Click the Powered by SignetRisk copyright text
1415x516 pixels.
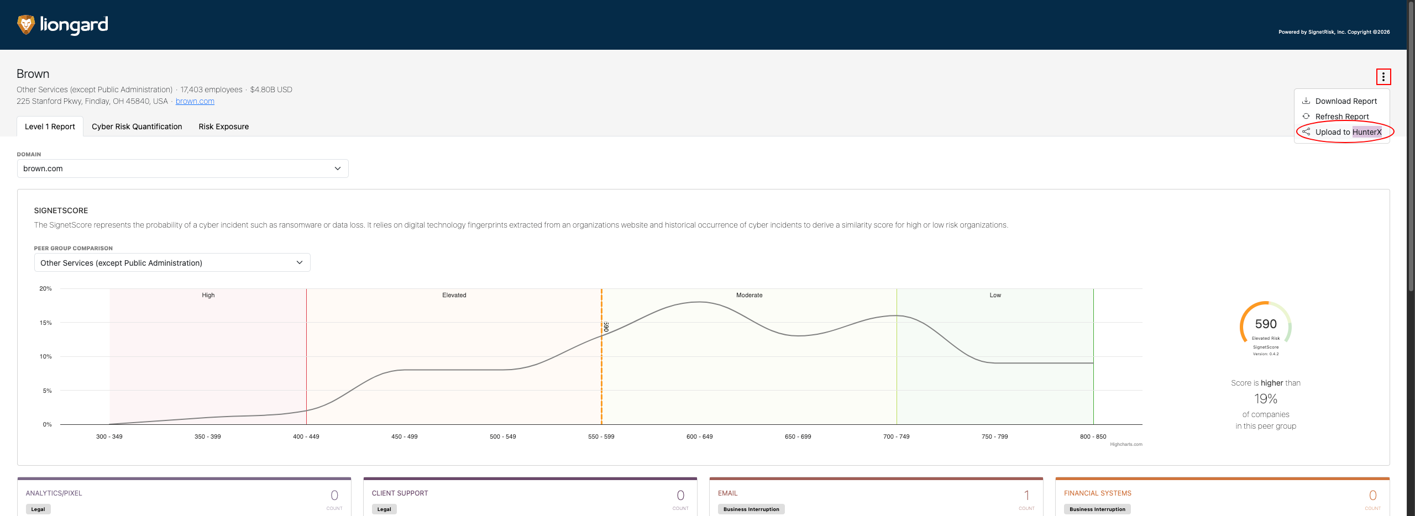1334,32
